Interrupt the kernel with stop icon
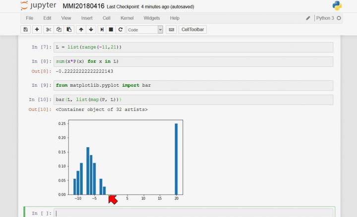 (x=111, y=30)
